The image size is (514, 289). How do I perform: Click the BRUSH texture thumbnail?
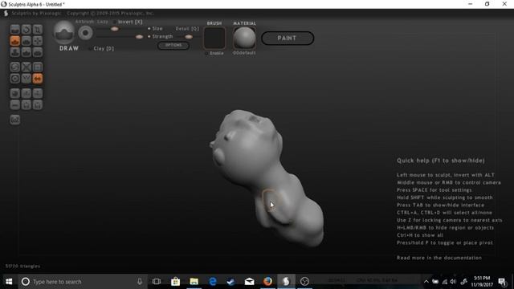click(214, 38)
